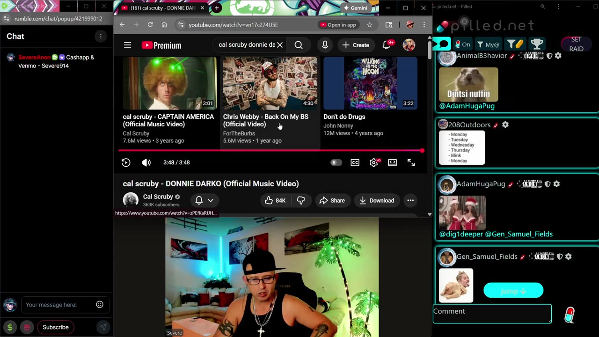
Task: Click the Cal Scruby channel avatar
Action: pos(131,200)
